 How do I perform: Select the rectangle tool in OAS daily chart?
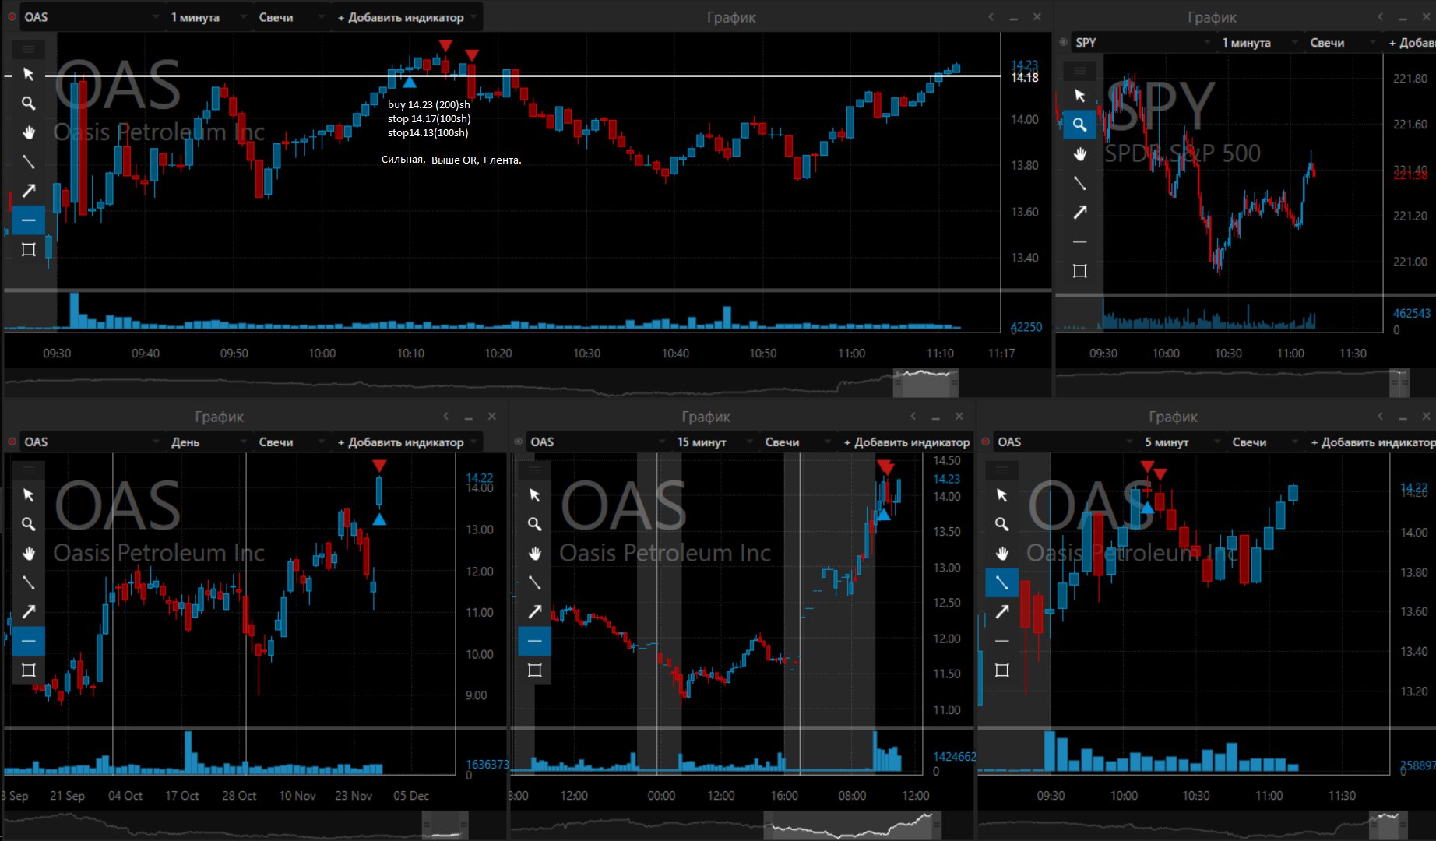point(29,670)
